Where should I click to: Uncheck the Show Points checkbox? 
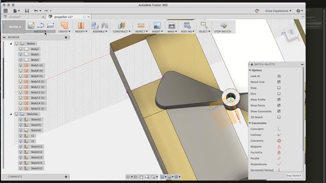coord(279,105)
